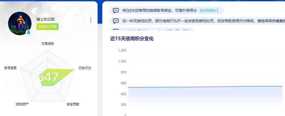This screenshot has height=116, width=285.
Task: Click the chat bubble icon beside QQ binding tip
Action: (x=116, y=11)
